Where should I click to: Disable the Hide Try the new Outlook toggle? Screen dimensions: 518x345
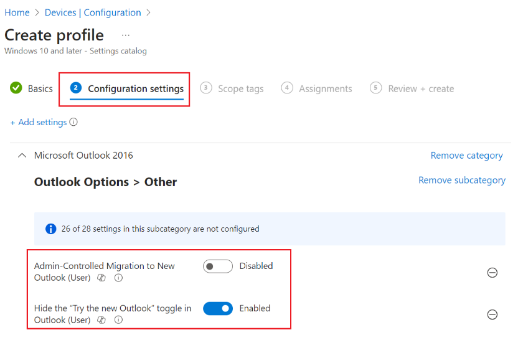(218, 309)
